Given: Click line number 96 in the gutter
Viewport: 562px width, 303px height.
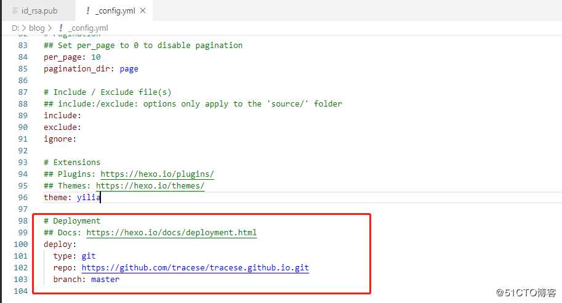Looking at the screenshot, I should 23,197.
